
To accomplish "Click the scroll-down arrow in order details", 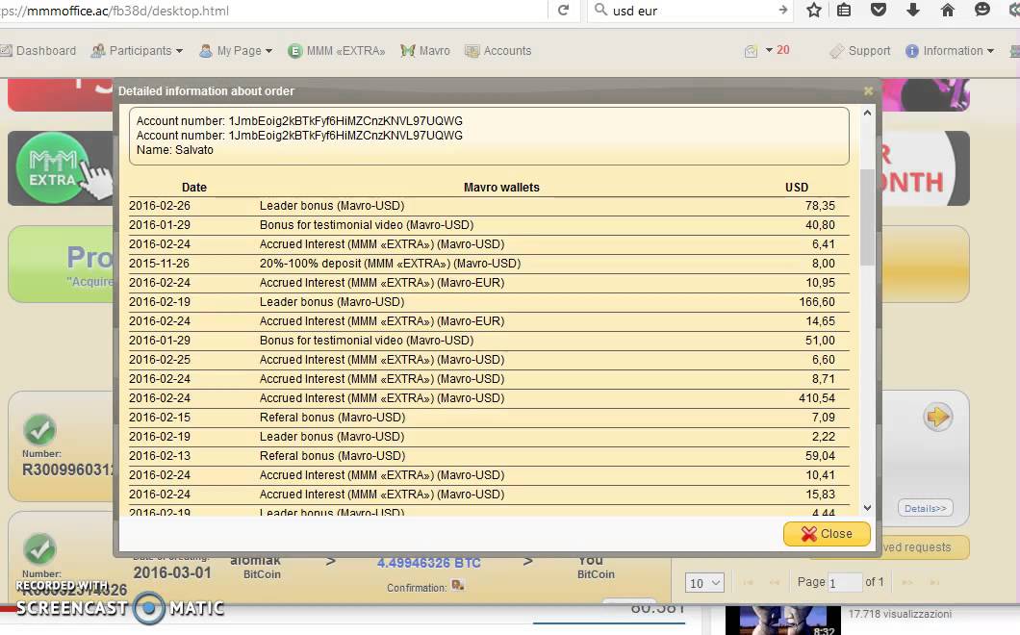I will pyautogui.click(x=867, y=507).
